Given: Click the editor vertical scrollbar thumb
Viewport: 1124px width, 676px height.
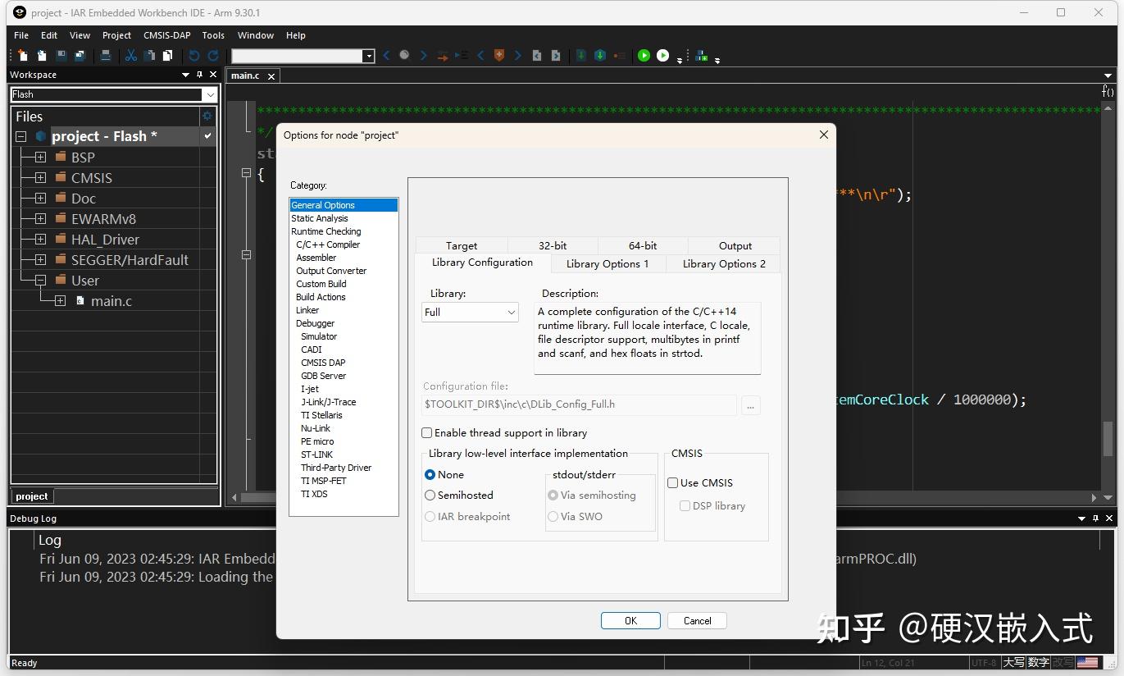Looking at the screenshot, I should point(1108,438).
